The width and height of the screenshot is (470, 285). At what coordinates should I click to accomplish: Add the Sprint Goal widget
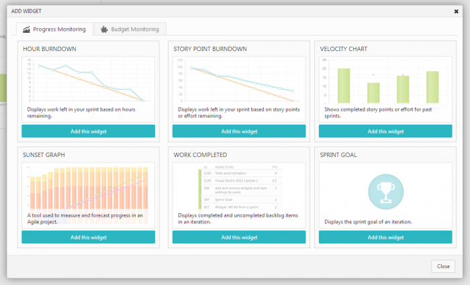(387, 237)
